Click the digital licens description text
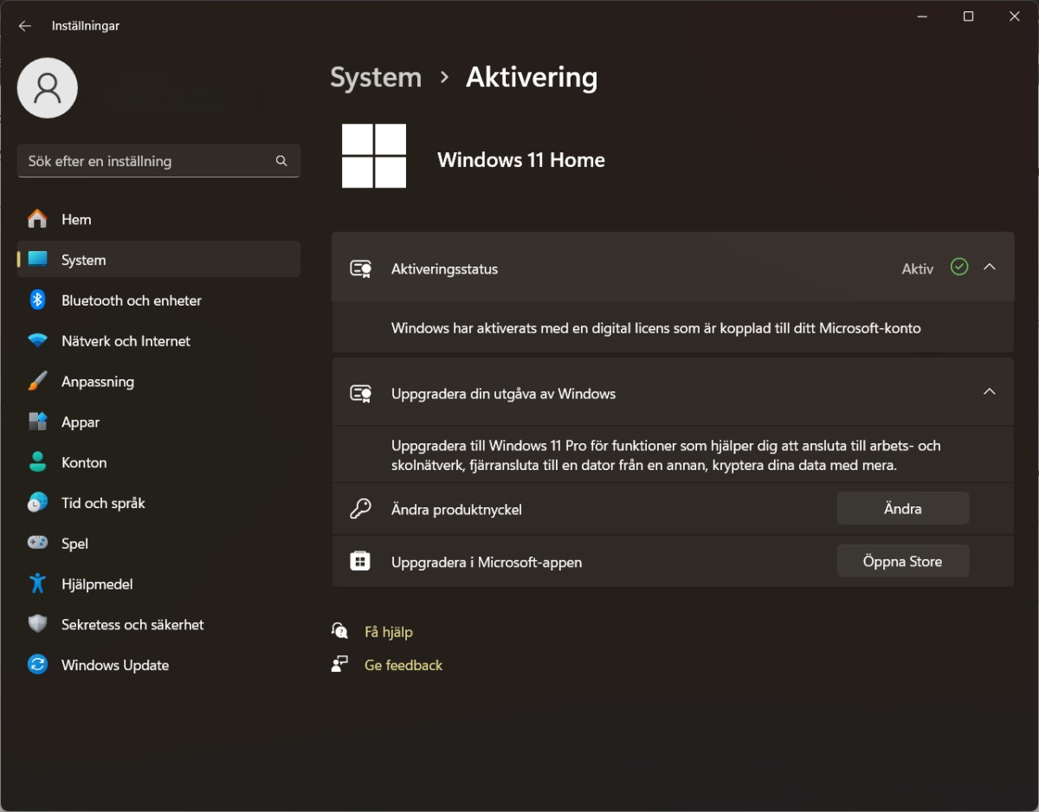The image size is (1039, 812). coord(656,328)
